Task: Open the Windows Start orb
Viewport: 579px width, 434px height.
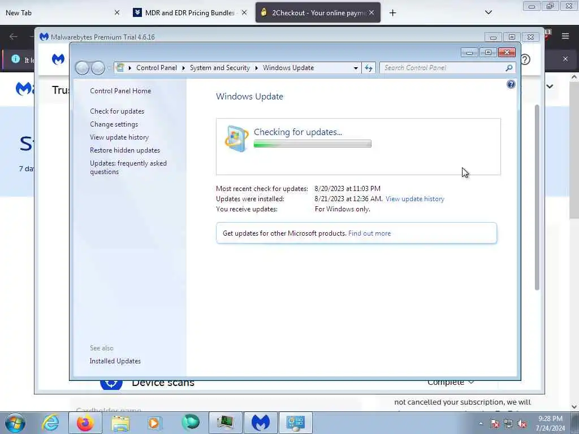Action: [x=15, y=423]
